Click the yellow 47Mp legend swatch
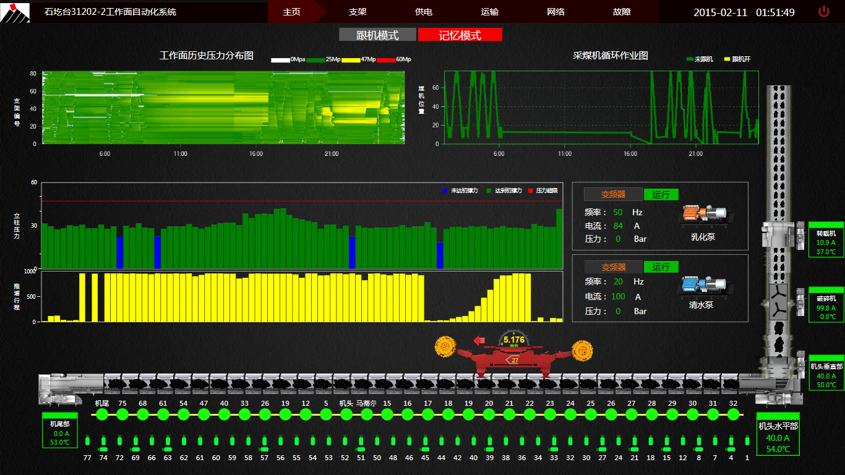Screen dimensions: 845x475 coord(351,60)
